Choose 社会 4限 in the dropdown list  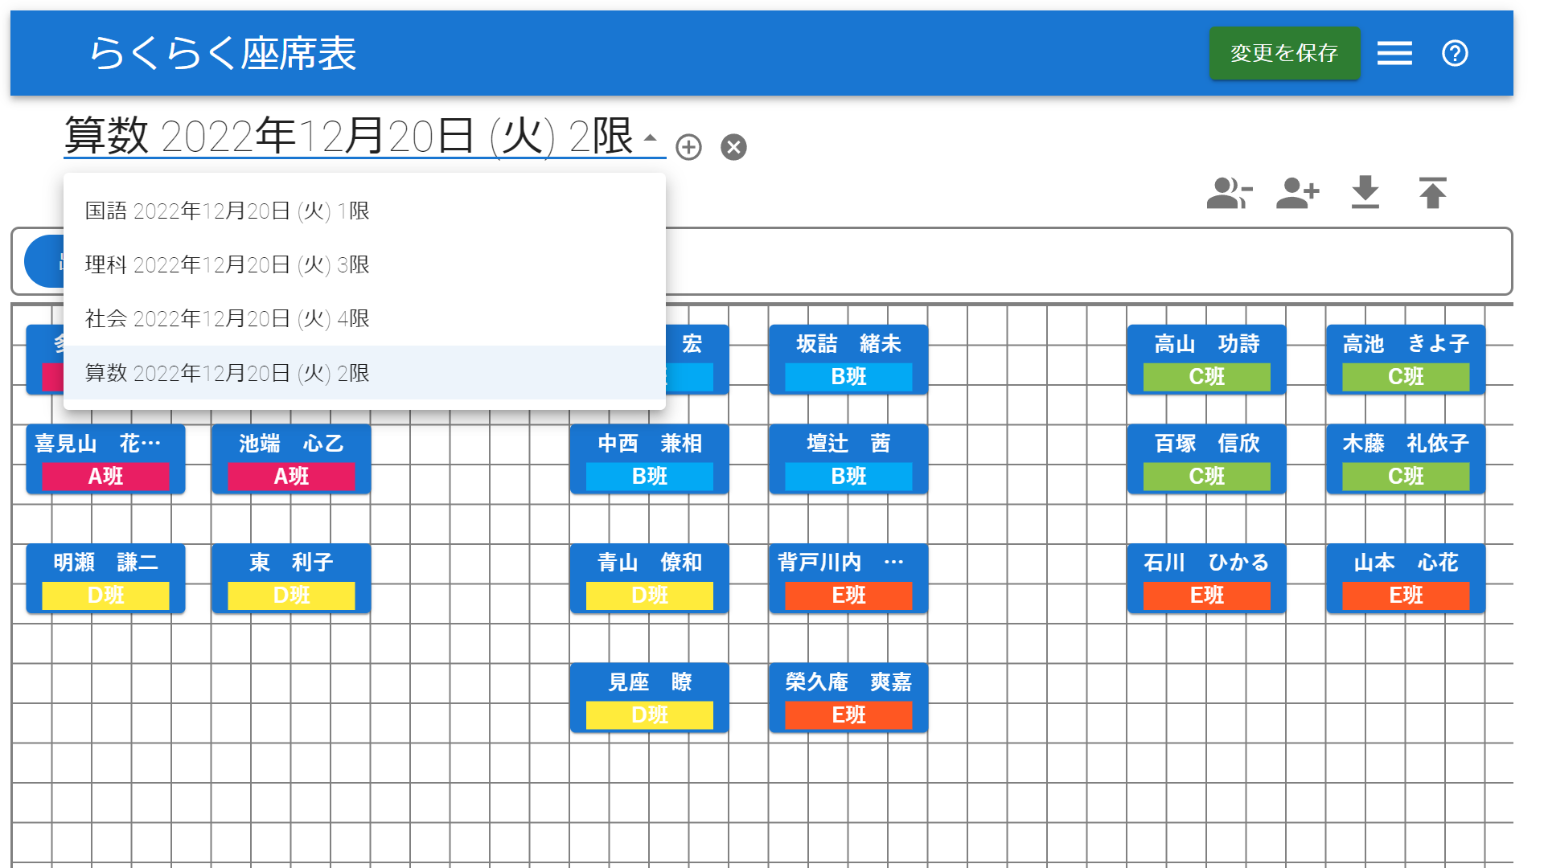228,318
